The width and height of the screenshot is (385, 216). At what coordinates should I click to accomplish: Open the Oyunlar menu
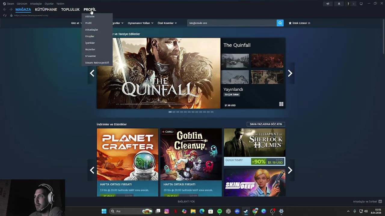[x=49, y=4]
